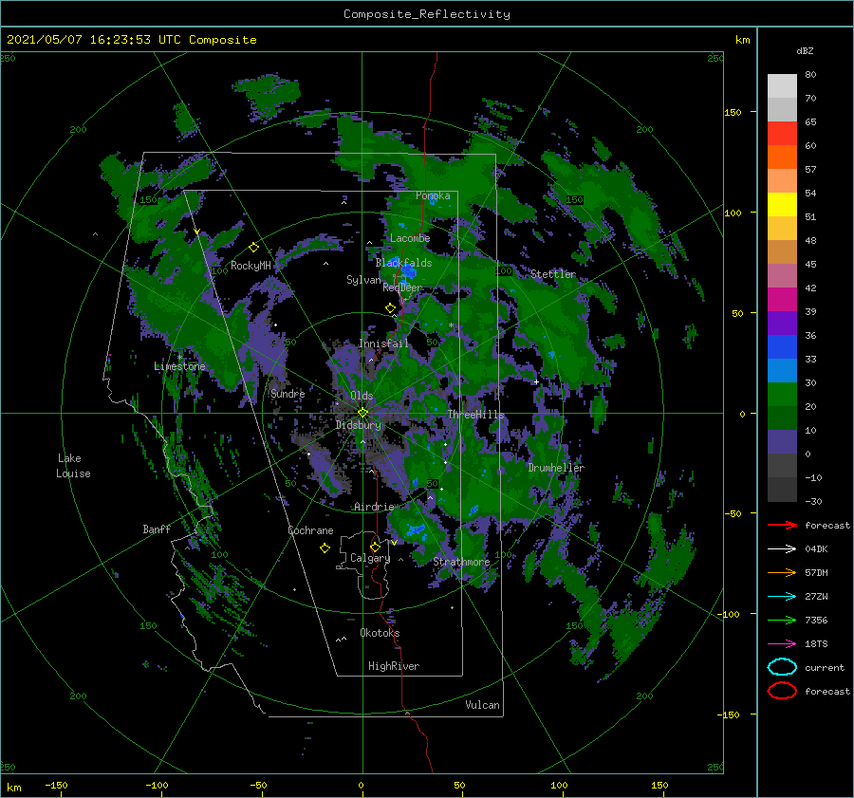
Task: Click the yellow diamond marker below Cochrane
Action: tap(325, 547)
